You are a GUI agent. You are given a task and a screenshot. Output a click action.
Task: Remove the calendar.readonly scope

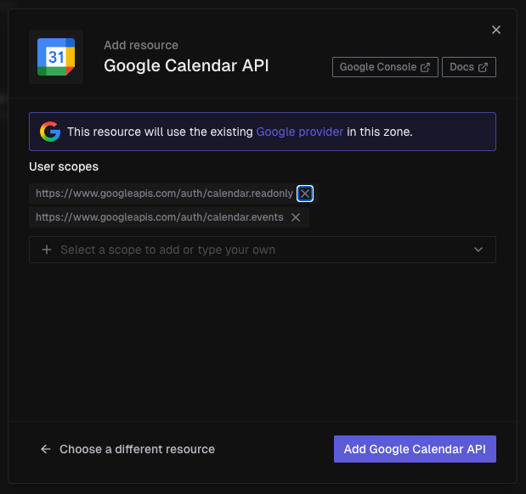click(x=304, y=194)
